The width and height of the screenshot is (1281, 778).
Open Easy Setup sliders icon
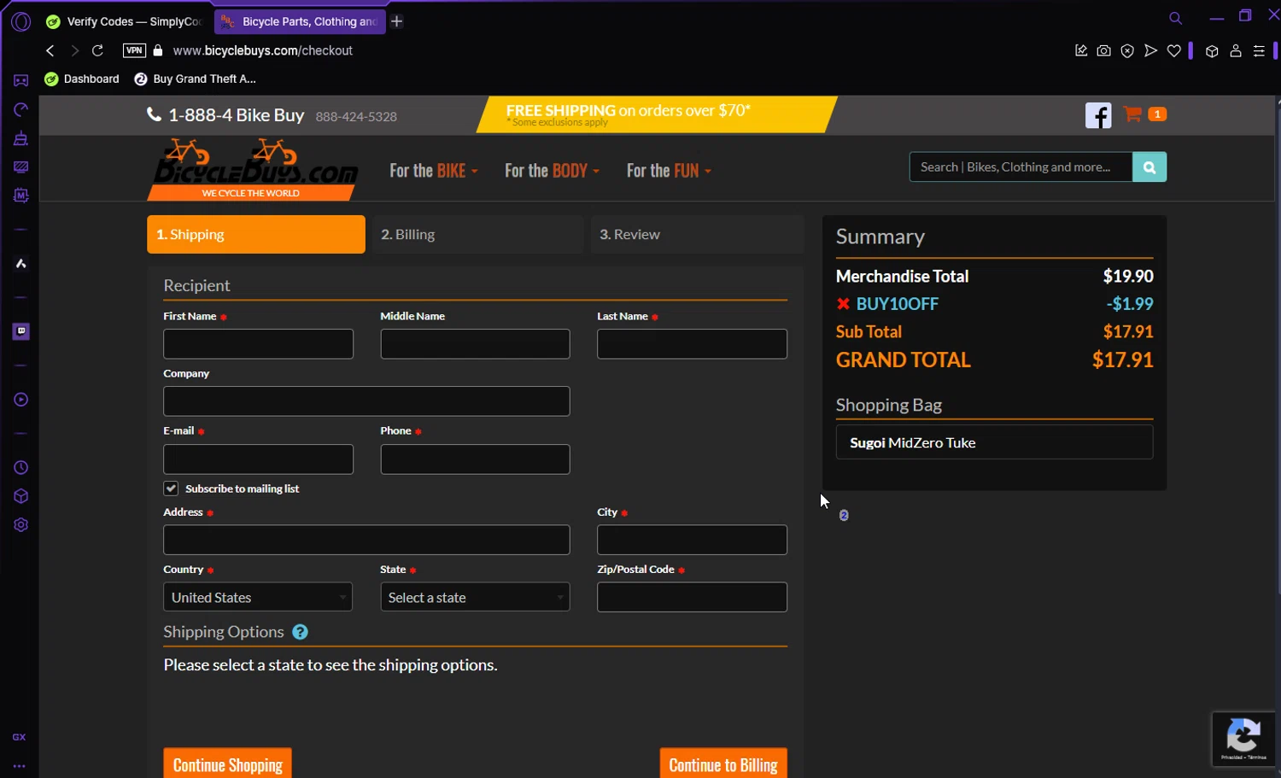point(1259,51)
